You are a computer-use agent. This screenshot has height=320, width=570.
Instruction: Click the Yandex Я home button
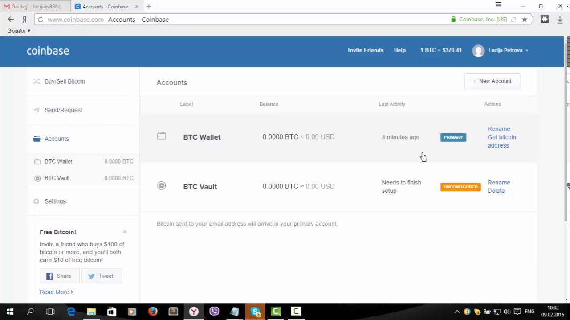(24, 20)
